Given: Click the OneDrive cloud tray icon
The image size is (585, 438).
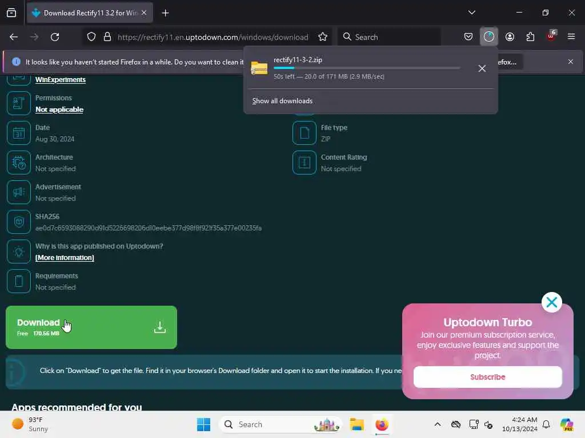Looking at the screenshot, I should click(455, 424).
